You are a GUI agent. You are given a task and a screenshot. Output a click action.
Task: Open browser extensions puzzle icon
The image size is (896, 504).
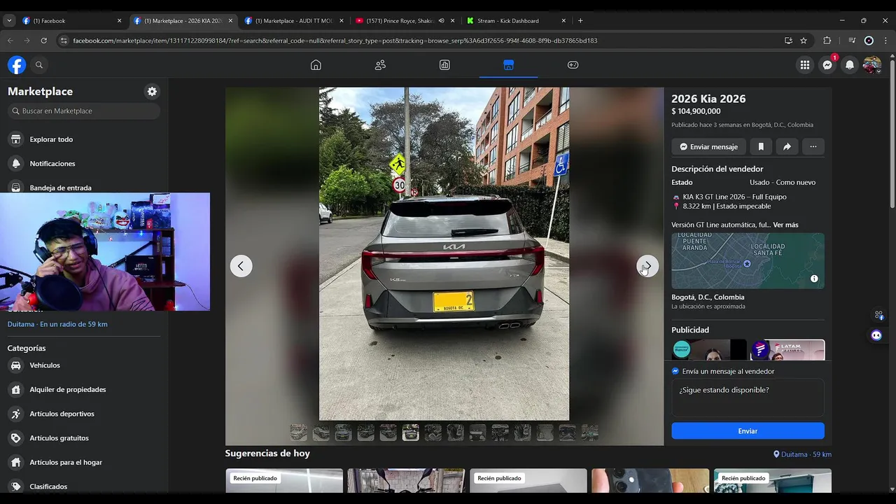pos(827,41)
